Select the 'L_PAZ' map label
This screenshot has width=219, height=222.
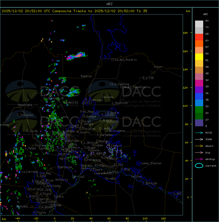click(178, 194)
